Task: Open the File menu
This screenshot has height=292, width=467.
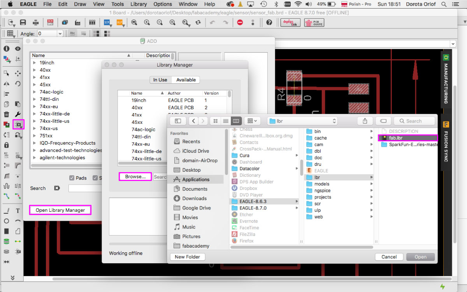Action: tap(47, 4)
